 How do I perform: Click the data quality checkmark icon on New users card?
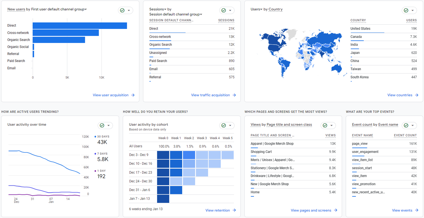pyautogui.click(x=123, y=10)
